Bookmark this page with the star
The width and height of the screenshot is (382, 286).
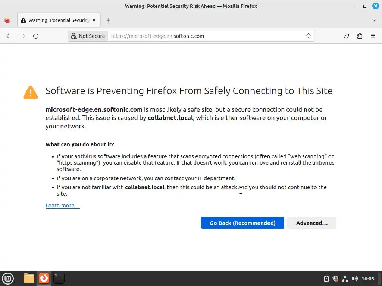coord(309,36)
